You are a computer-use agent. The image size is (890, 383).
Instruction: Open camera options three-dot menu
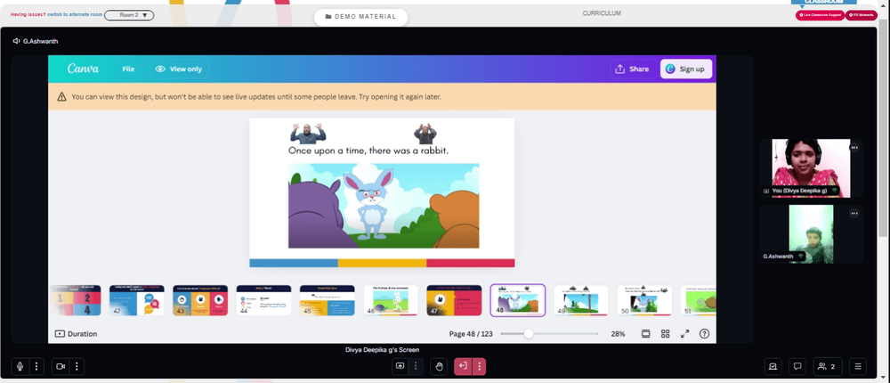pos(77,366)
